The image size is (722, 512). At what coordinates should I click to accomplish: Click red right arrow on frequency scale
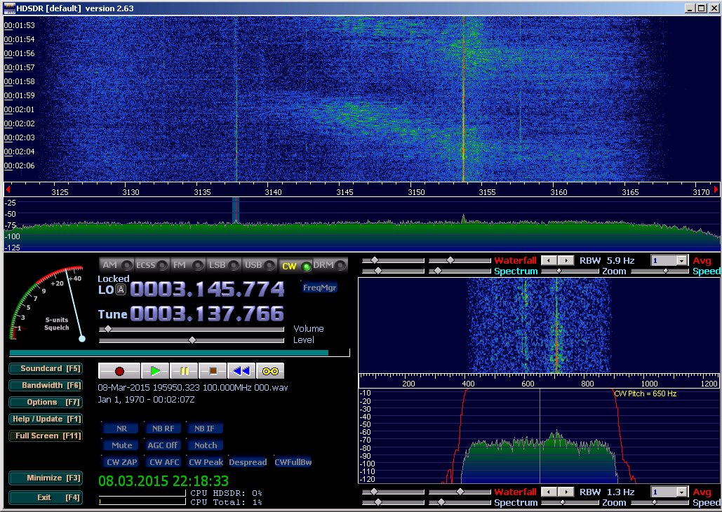pyautogui.click(x=716, y=189)
